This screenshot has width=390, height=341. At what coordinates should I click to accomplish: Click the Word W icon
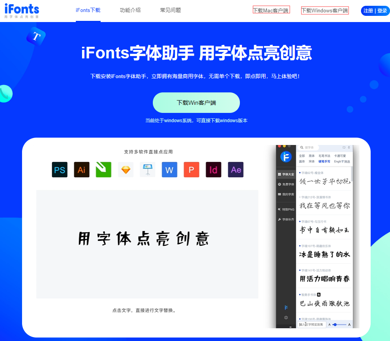pyautogui.click(x=169, y=169)
